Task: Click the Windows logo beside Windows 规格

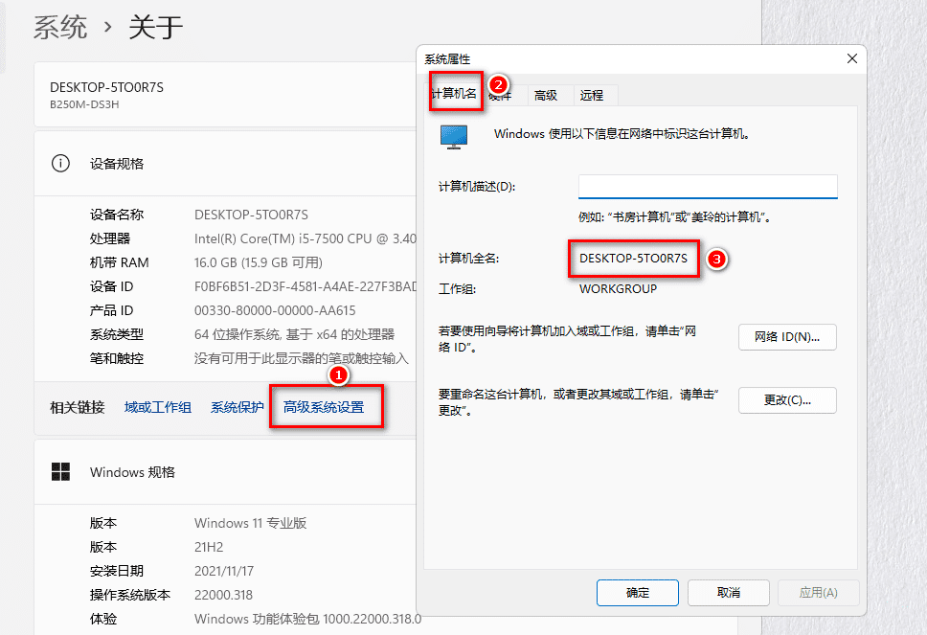Action: point(60,471)
